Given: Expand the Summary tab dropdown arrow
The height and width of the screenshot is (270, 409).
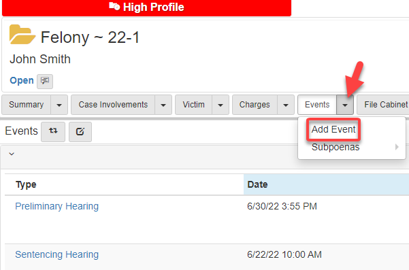Looking at the screenshot, I should (x=59, y=105).
